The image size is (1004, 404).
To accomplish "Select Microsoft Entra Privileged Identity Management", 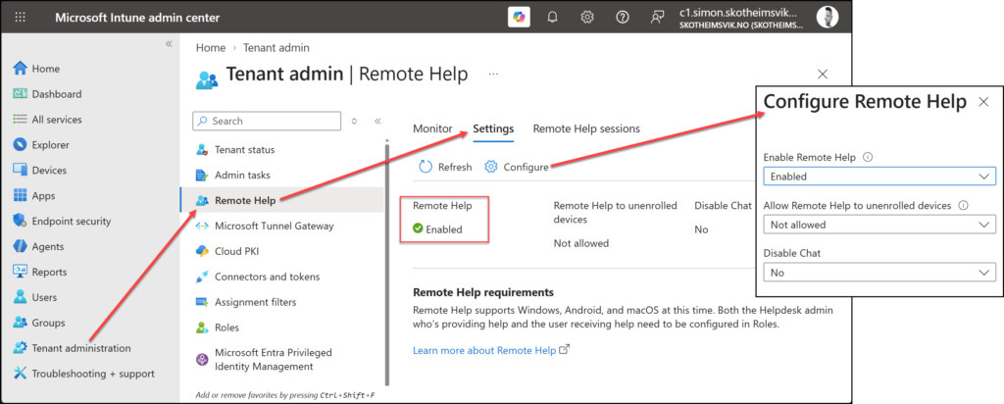I will [x=274, y=359].
